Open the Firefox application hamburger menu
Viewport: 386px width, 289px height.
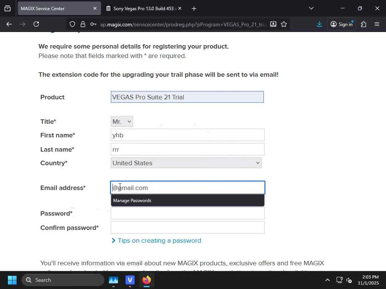377,24
